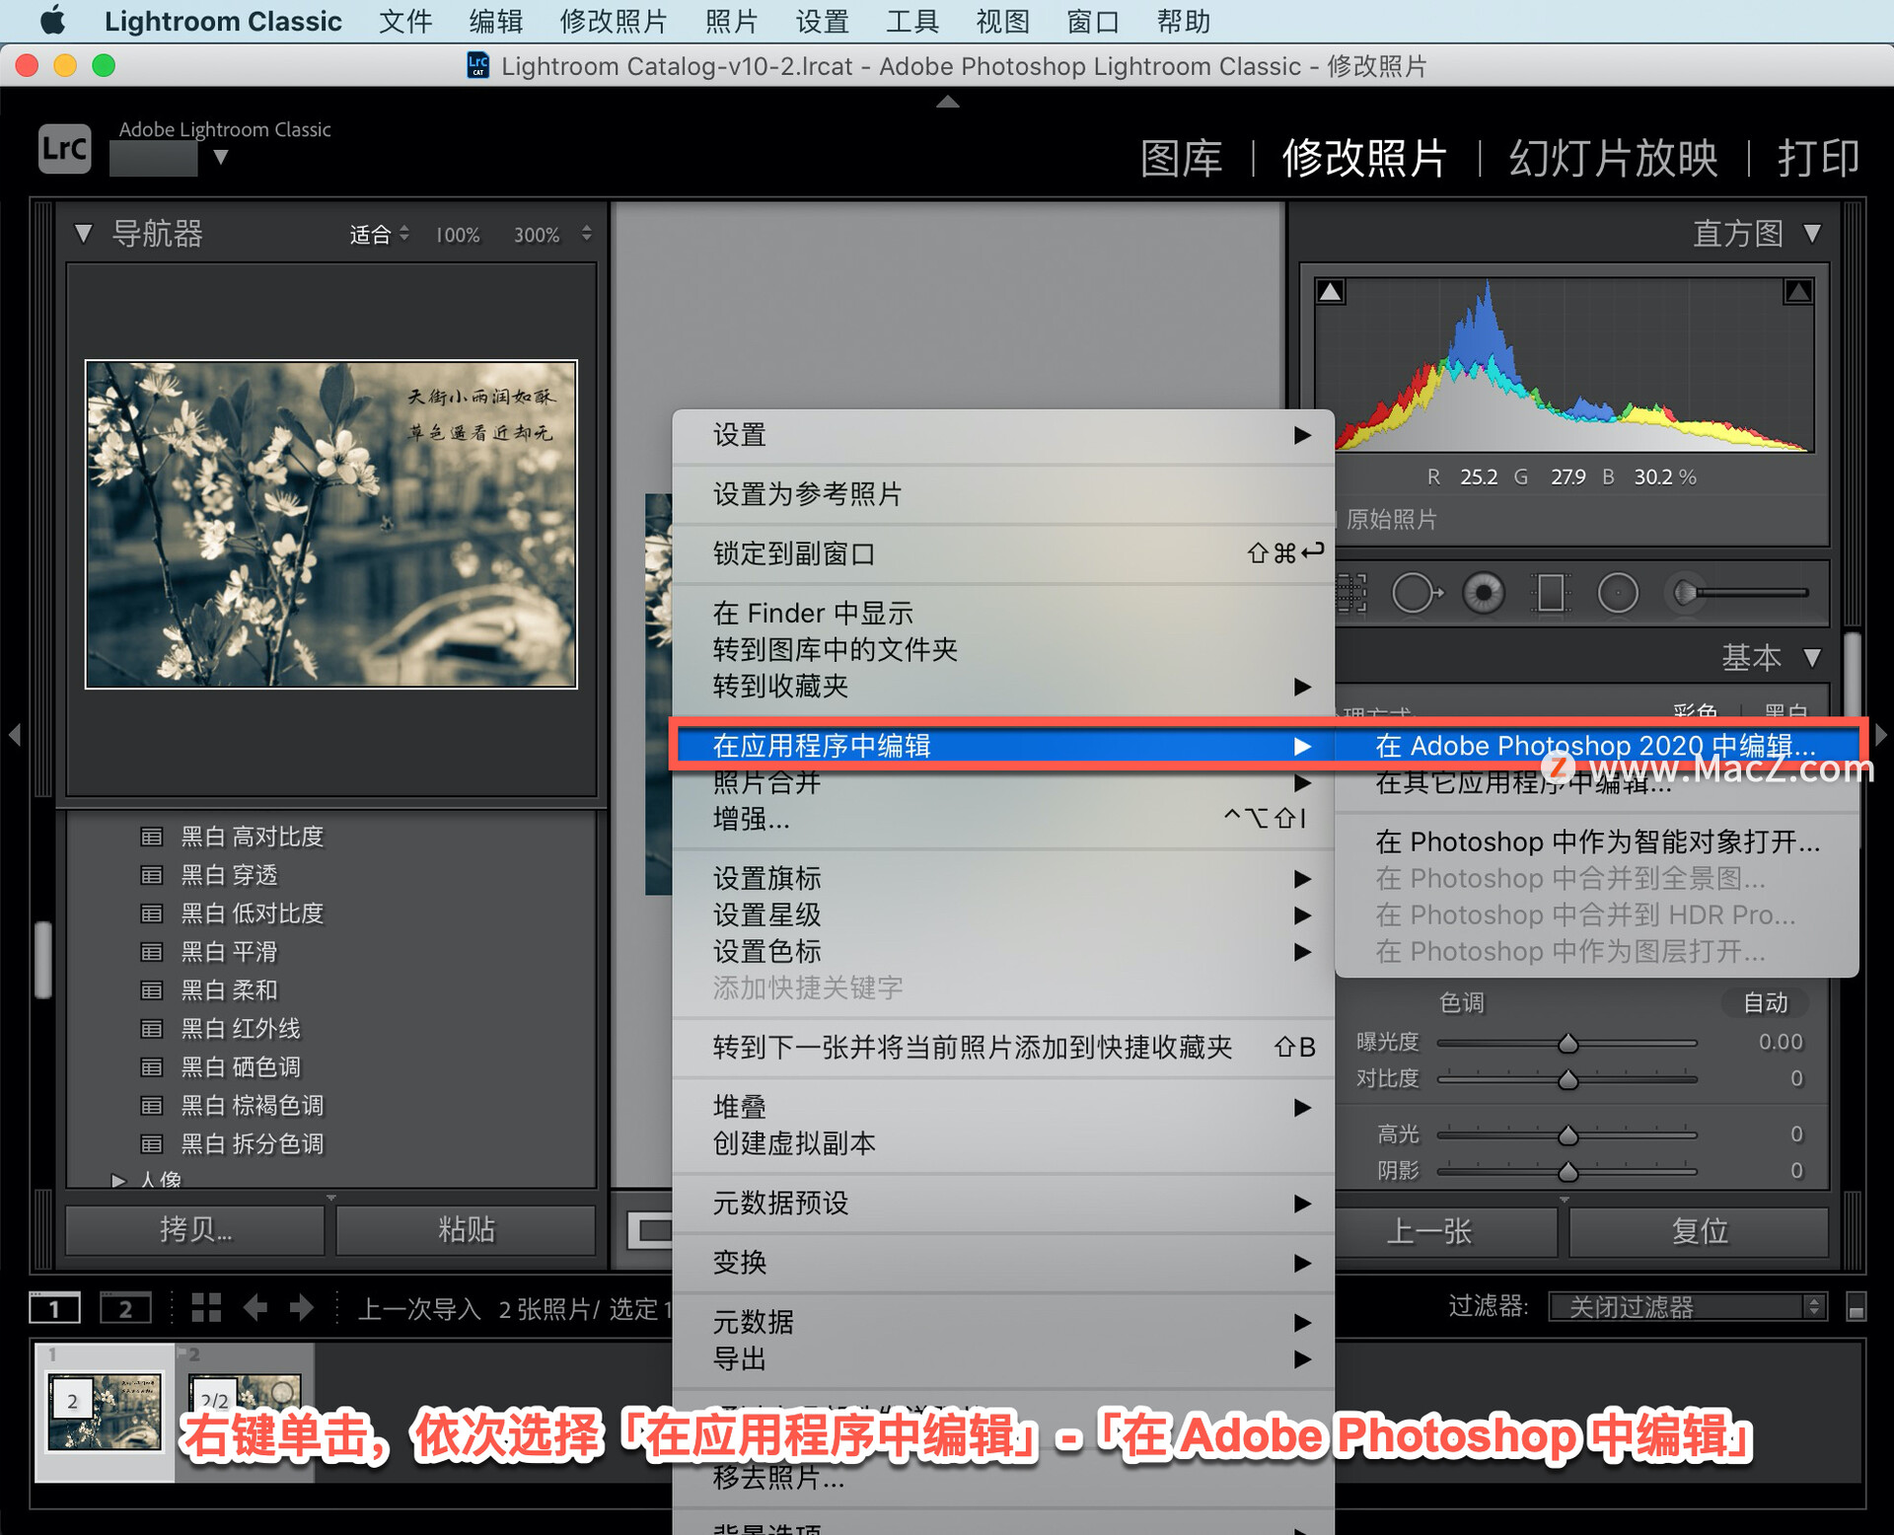The width and height of the screenshot is (1894, 1535).
Task: Click the 自动 tone button
Action: click(1765, 1002)
